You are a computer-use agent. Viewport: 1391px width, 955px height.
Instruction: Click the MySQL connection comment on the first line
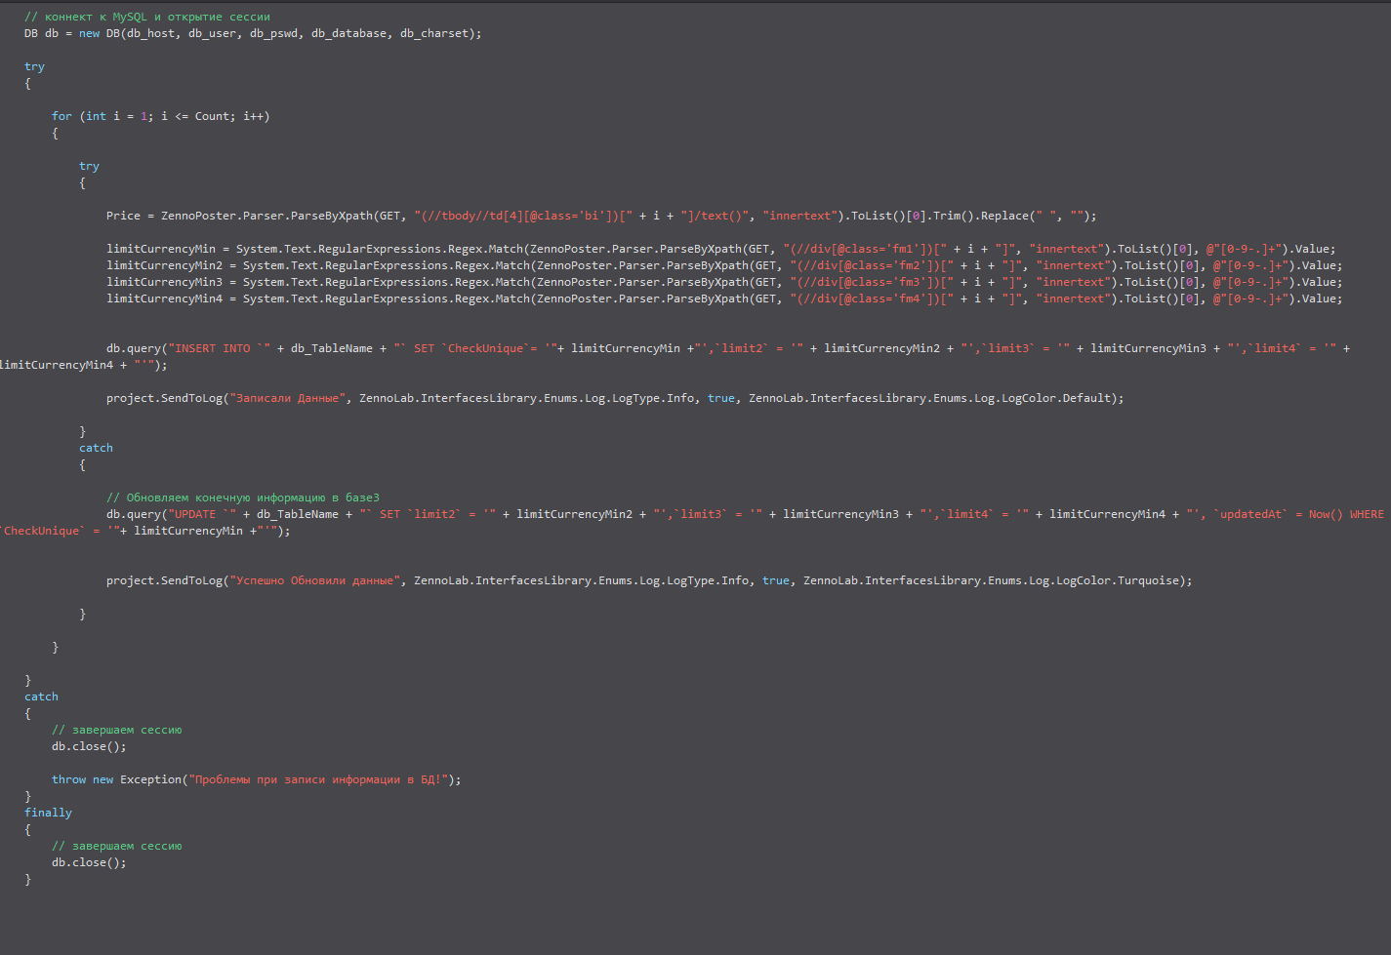146,17
